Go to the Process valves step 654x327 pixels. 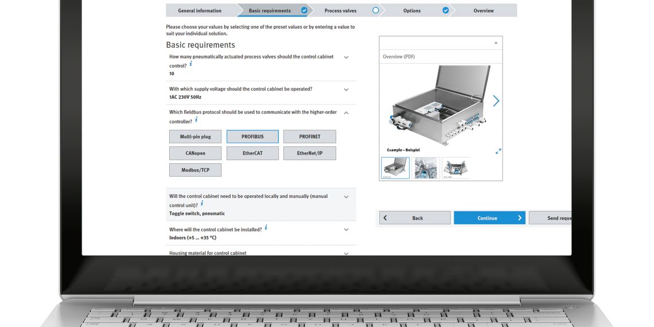click(x=341, y=10)
